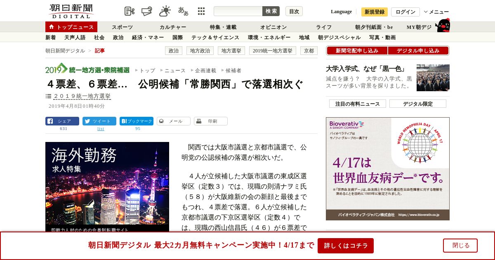Select the ライフ tab
495x260 pixels.
[x=324, y=27]
